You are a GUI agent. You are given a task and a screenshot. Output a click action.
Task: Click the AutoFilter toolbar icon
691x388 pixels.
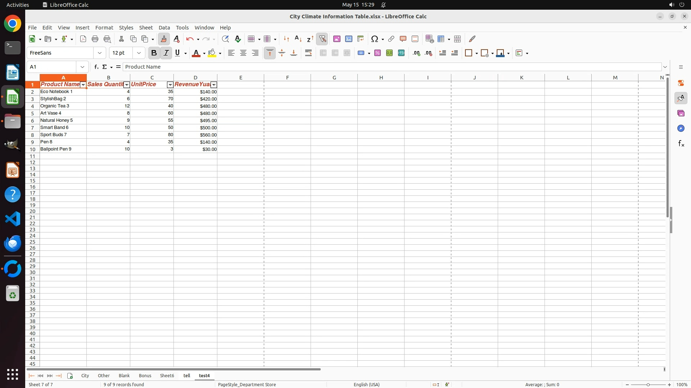[x=322, y=39]
